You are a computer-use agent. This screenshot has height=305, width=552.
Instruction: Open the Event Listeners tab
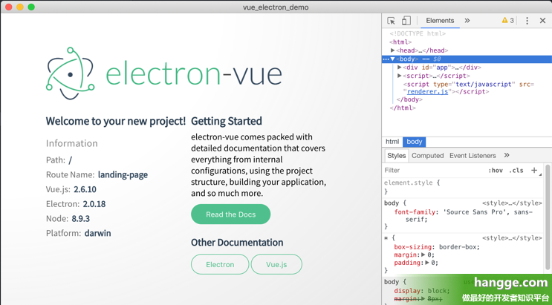click(x=473, y=156)
